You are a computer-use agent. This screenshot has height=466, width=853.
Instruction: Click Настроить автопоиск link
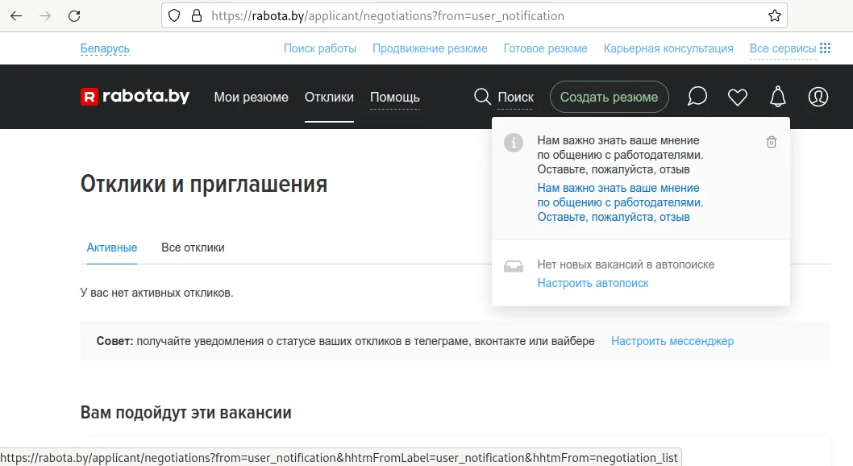[x=593, y=283]
